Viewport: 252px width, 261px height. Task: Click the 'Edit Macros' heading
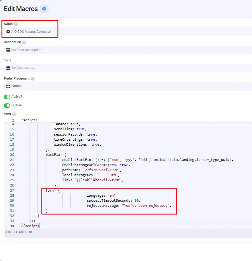pos(21,9)
